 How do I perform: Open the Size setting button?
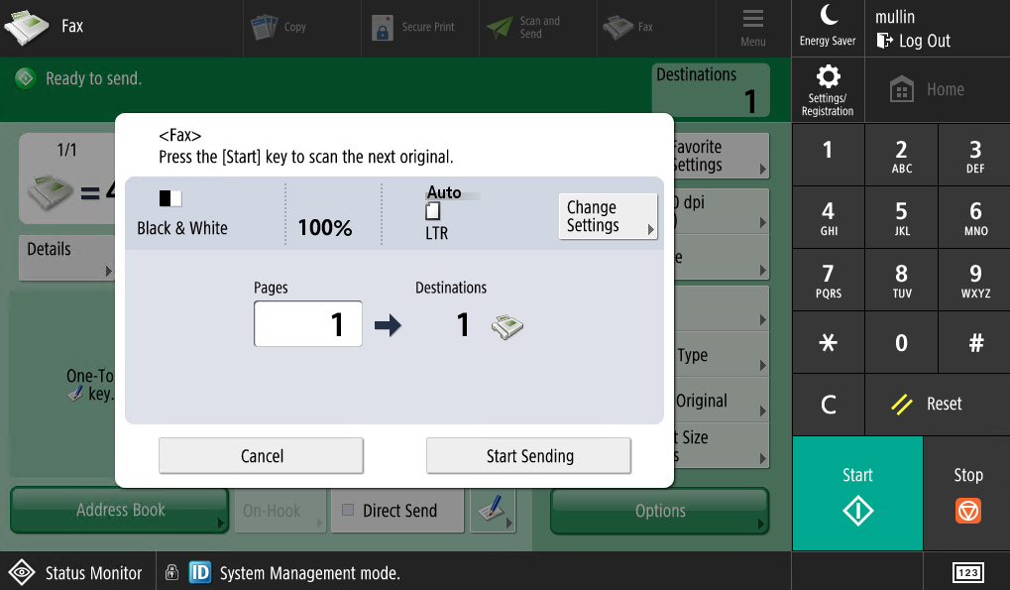tap(721, 445)
